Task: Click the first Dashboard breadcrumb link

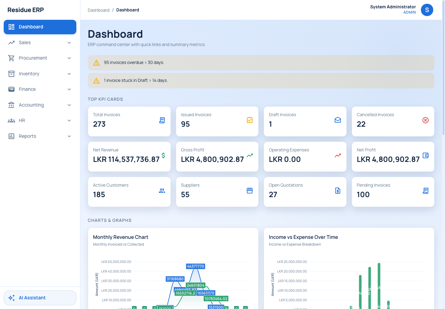Action: (99, 10)
